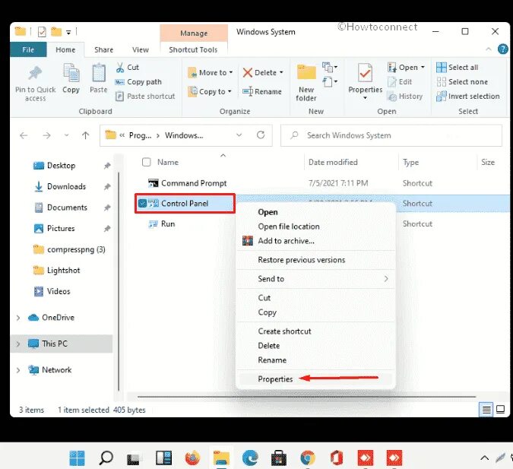Viewport: 513px width, 469px height.
Task: Toggle the Control Panel item checkbox
Action: (142, 204)
